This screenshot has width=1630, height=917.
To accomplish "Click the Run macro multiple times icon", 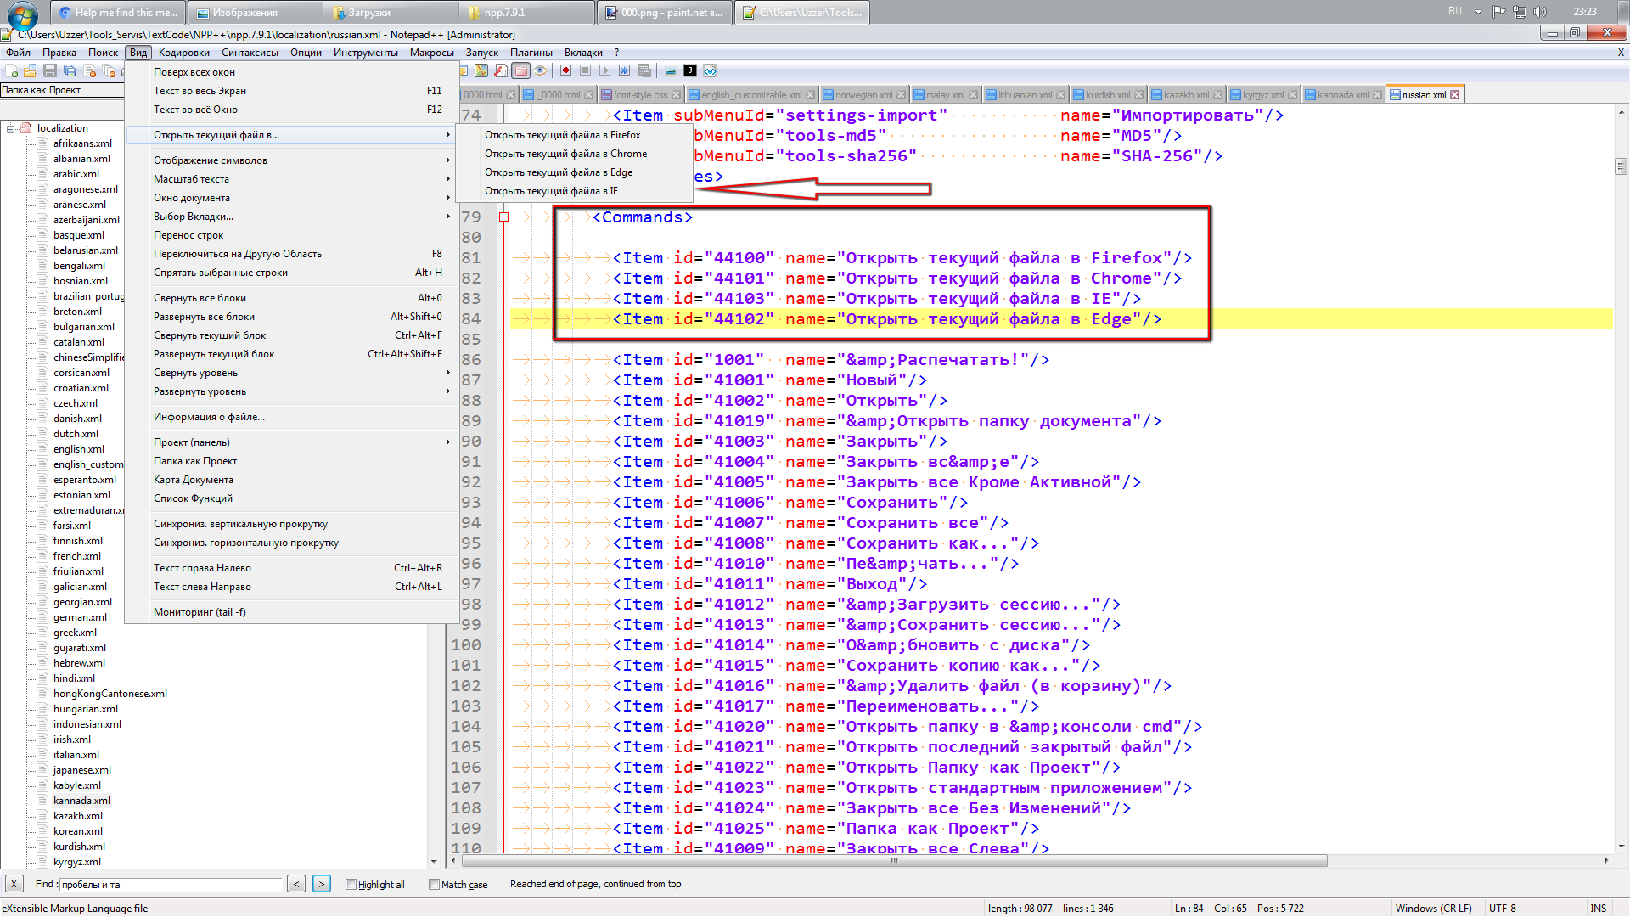I will pos(624,70).
